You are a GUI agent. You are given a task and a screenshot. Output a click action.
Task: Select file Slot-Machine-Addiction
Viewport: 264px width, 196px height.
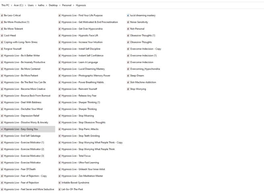[143, 82]
